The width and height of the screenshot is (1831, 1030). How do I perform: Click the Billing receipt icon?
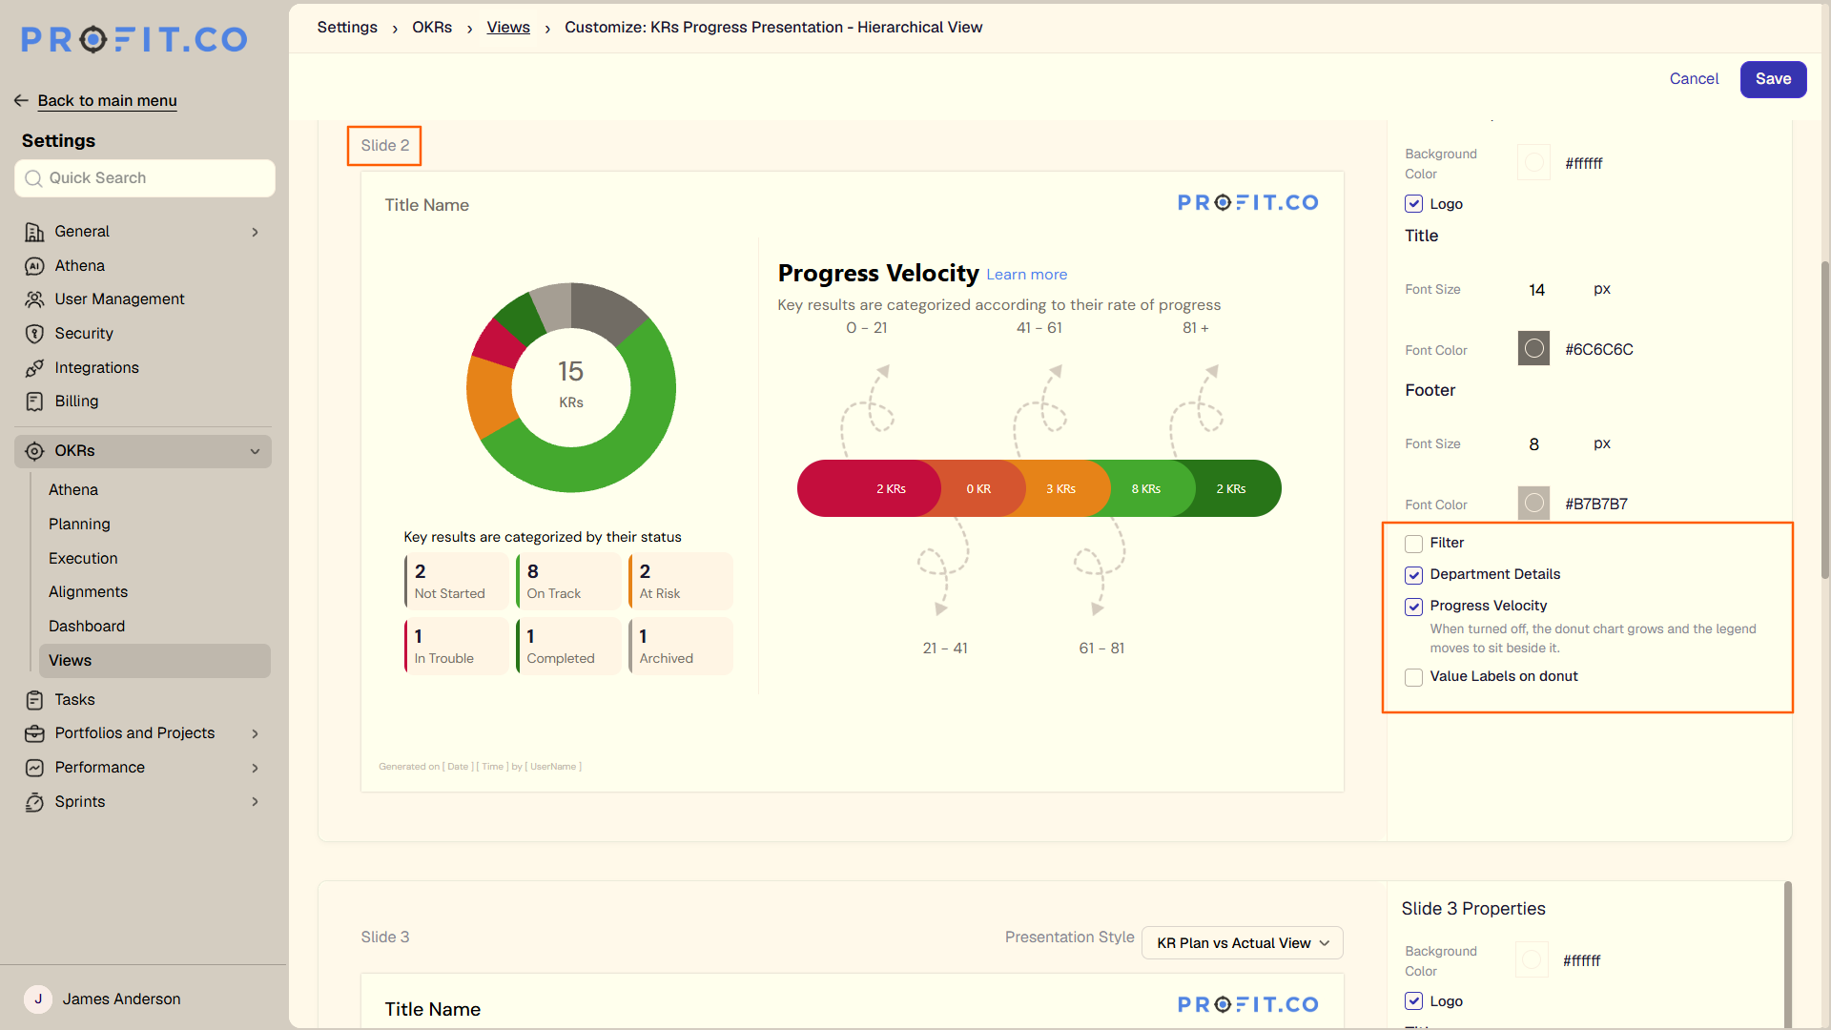[x=34, y=402]
